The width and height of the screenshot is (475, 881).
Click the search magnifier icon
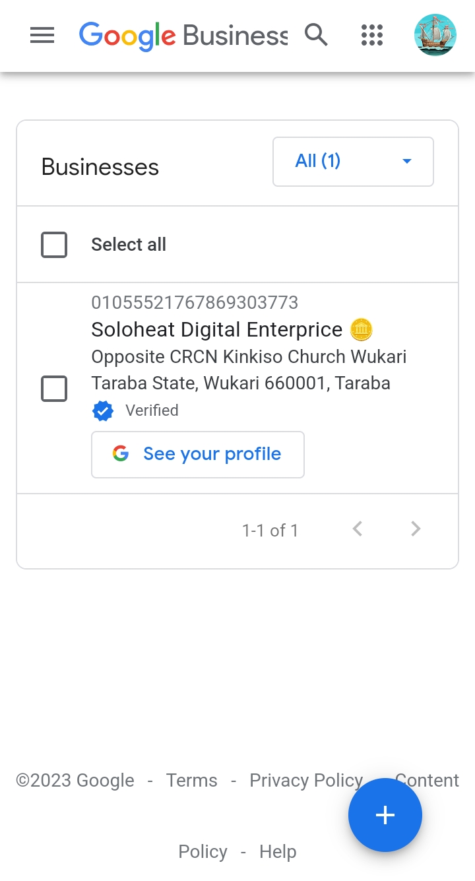(317, 35)
